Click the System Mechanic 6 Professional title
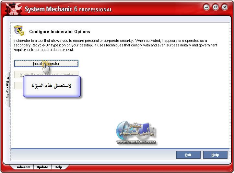 [68, 9]
